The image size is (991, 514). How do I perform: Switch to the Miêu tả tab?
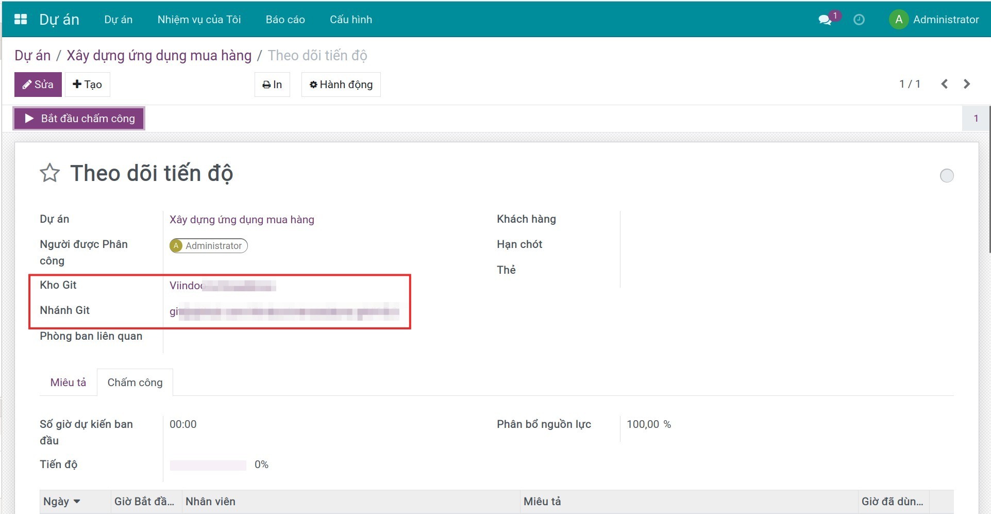(x=68, y=383)
